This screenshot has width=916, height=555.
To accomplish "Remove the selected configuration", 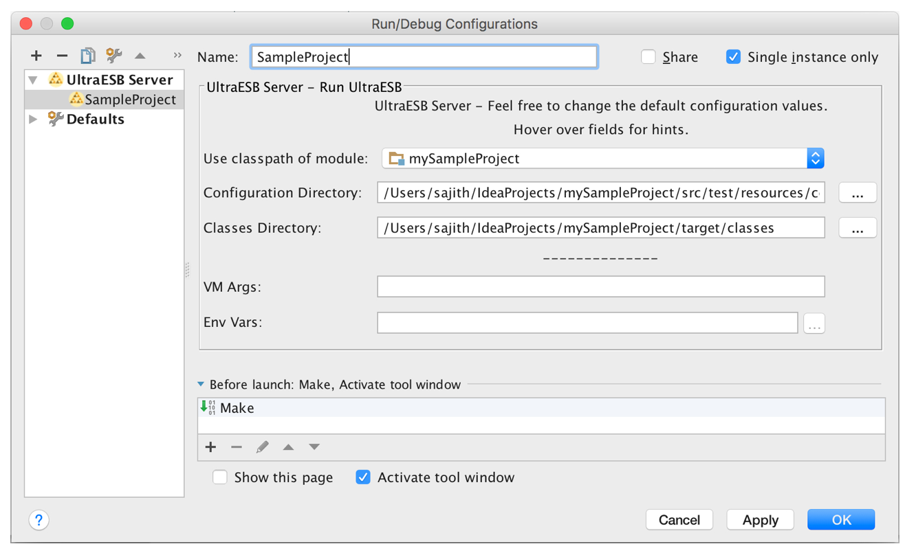I will point(62,56).
